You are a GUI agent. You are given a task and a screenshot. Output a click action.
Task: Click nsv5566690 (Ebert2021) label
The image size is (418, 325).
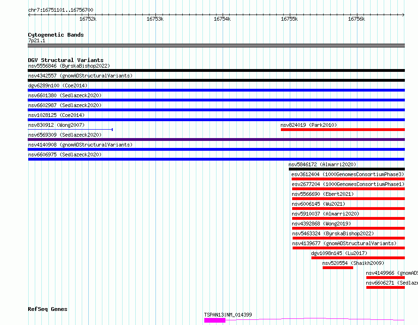[x=323, y=194]
